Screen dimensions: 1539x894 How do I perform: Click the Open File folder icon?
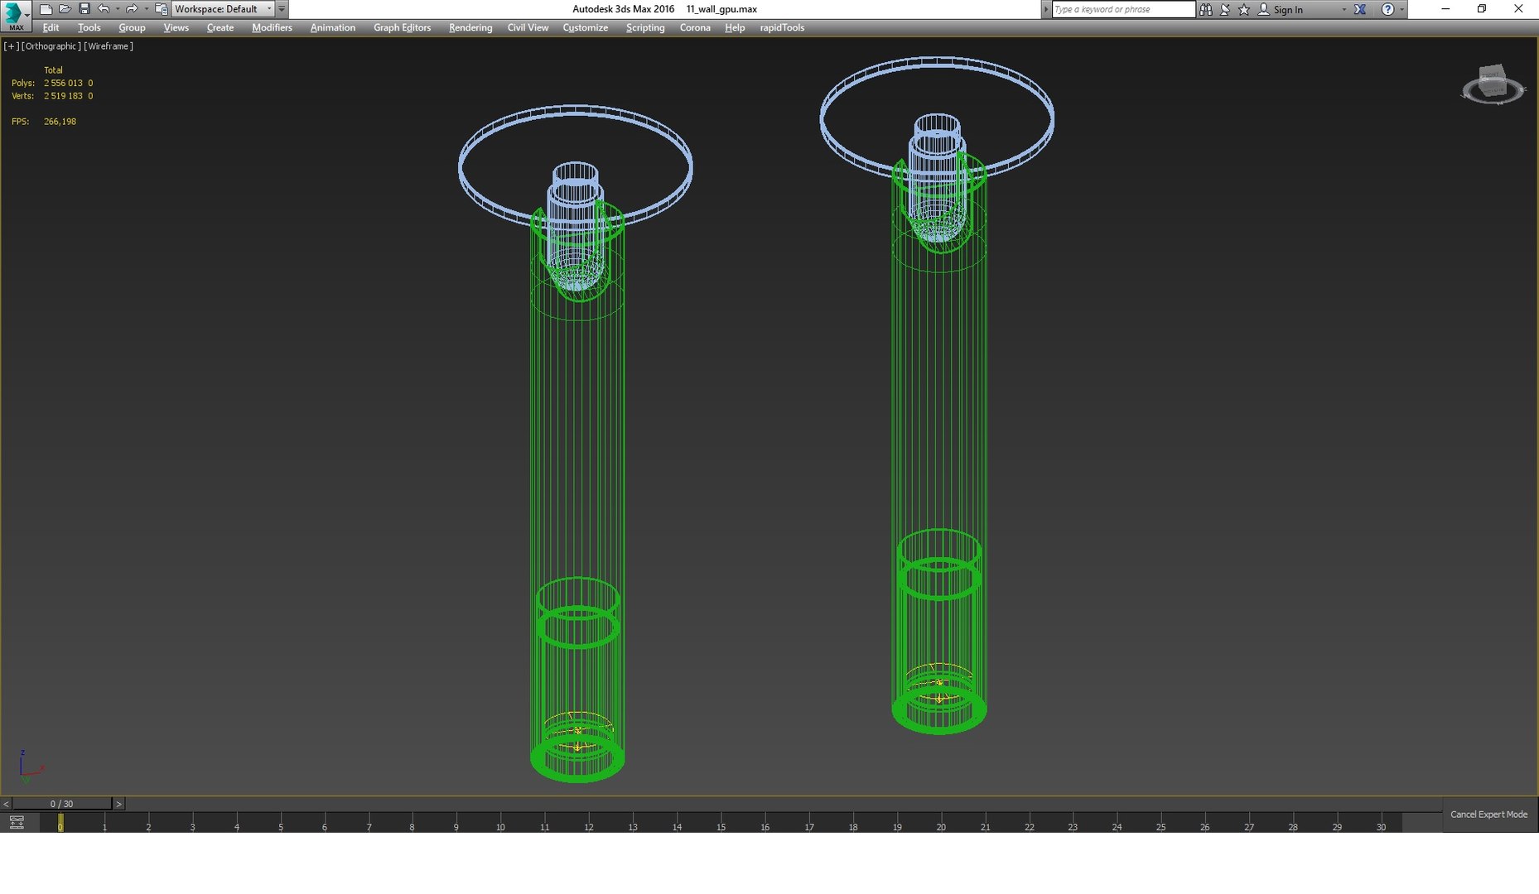(x=65, y=9)
